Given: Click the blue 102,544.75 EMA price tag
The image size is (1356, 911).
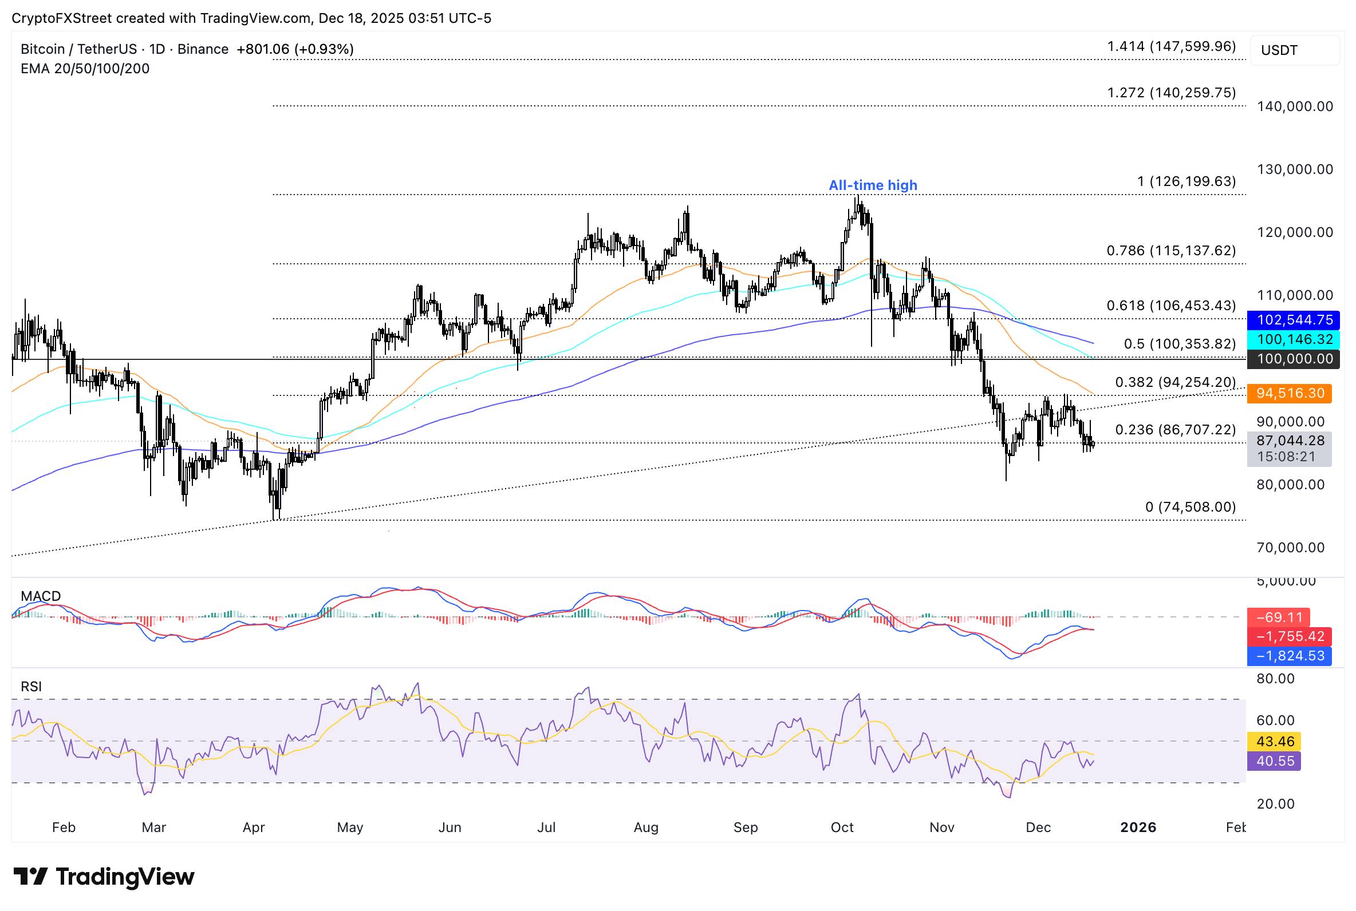Looking at the screenshot, I should point(1292,320).
